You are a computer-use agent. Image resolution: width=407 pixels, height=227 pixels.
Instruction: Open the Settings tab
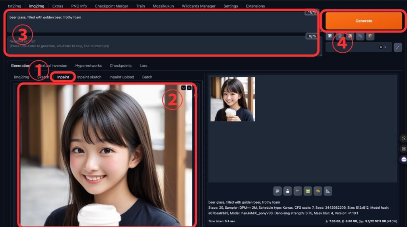coord(231,6)
